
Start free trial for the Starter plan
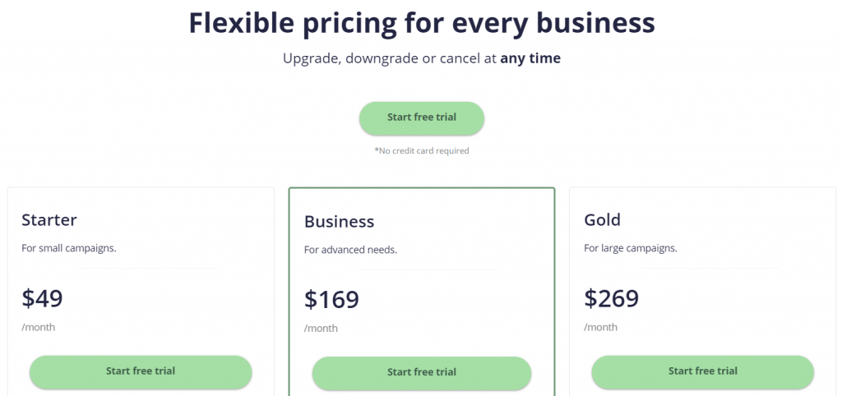point(141,371)
